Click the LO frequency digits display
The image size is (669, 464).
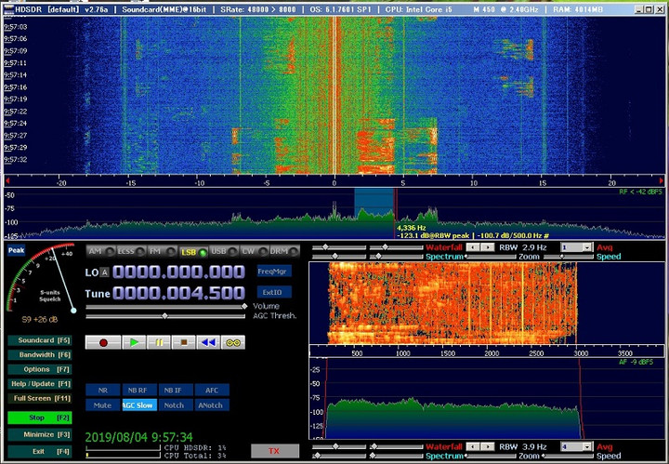tap(178, 272)
